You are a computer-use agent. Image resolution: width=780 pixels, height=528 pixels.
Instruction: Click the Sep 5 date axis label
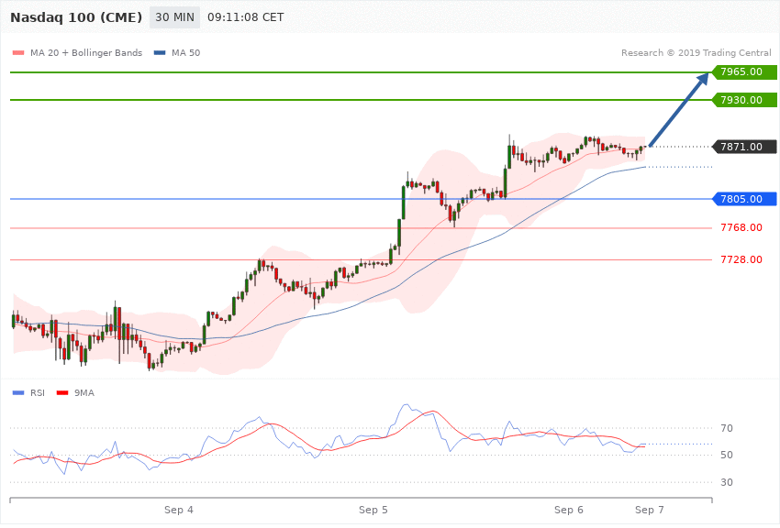point(373,510)
